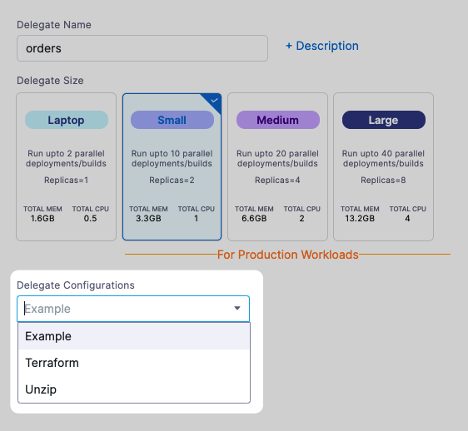The image size is (468, 431).
Task: Pick the Medium delegate size card
Action: pyautogui.click(x=277, y=166)
